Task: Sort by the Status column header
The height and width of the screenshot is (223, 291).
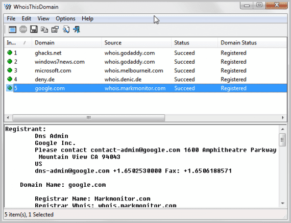Action: 195,43
